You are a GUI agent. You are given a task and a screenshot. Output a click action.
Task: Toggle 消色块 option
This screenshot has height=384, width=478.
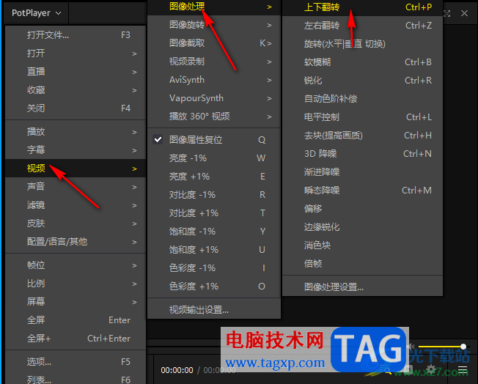[362, 245]
